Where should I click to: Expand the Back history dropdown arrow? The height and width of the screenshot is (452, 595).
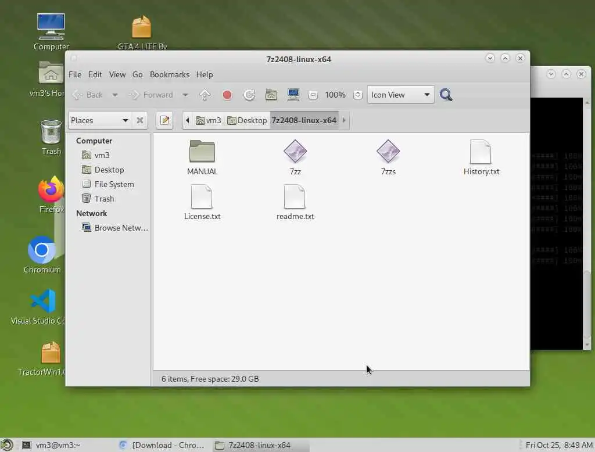114,95
